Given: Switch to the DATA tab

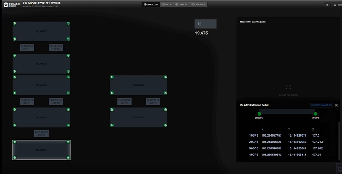Looking at the screenshot, I should click(167, 4).
